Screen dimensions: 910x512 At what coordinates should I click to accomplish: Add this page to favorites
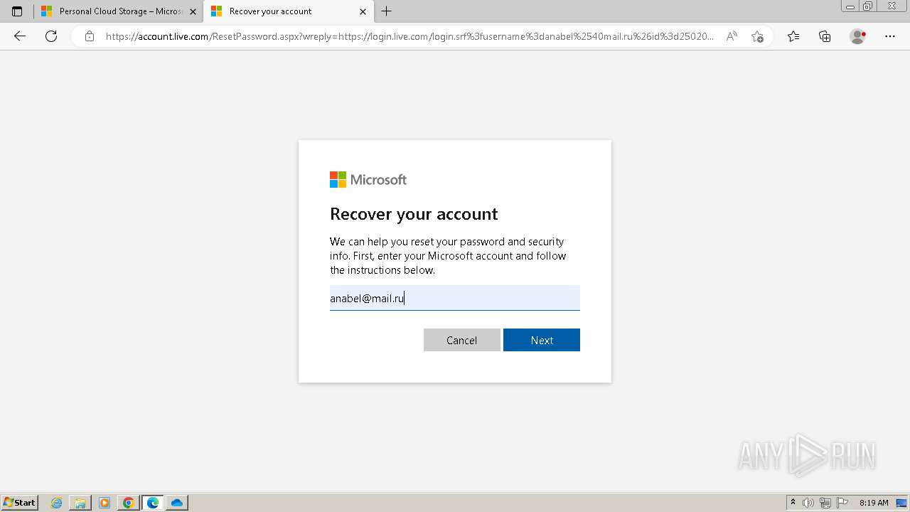click(x=757, y=36)
